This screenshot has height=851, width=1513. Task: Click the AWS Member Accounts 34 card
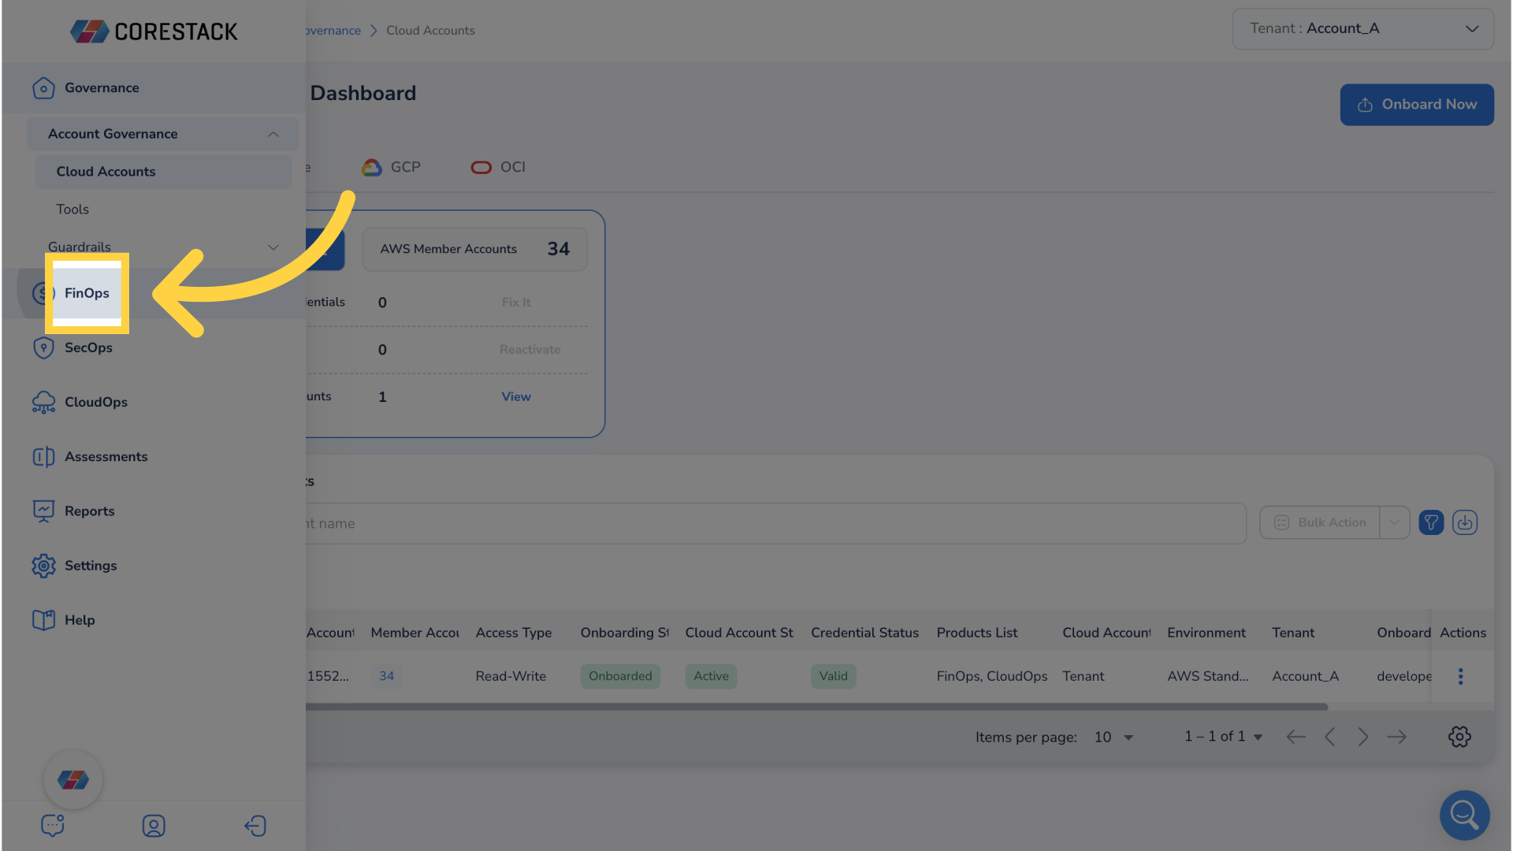pyautogui.click(x=474, y=249)
